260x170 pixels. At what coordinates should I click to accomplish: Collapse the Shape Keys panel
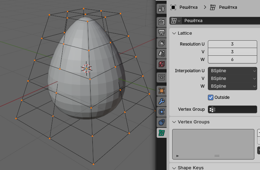click(x=174, y=168)
